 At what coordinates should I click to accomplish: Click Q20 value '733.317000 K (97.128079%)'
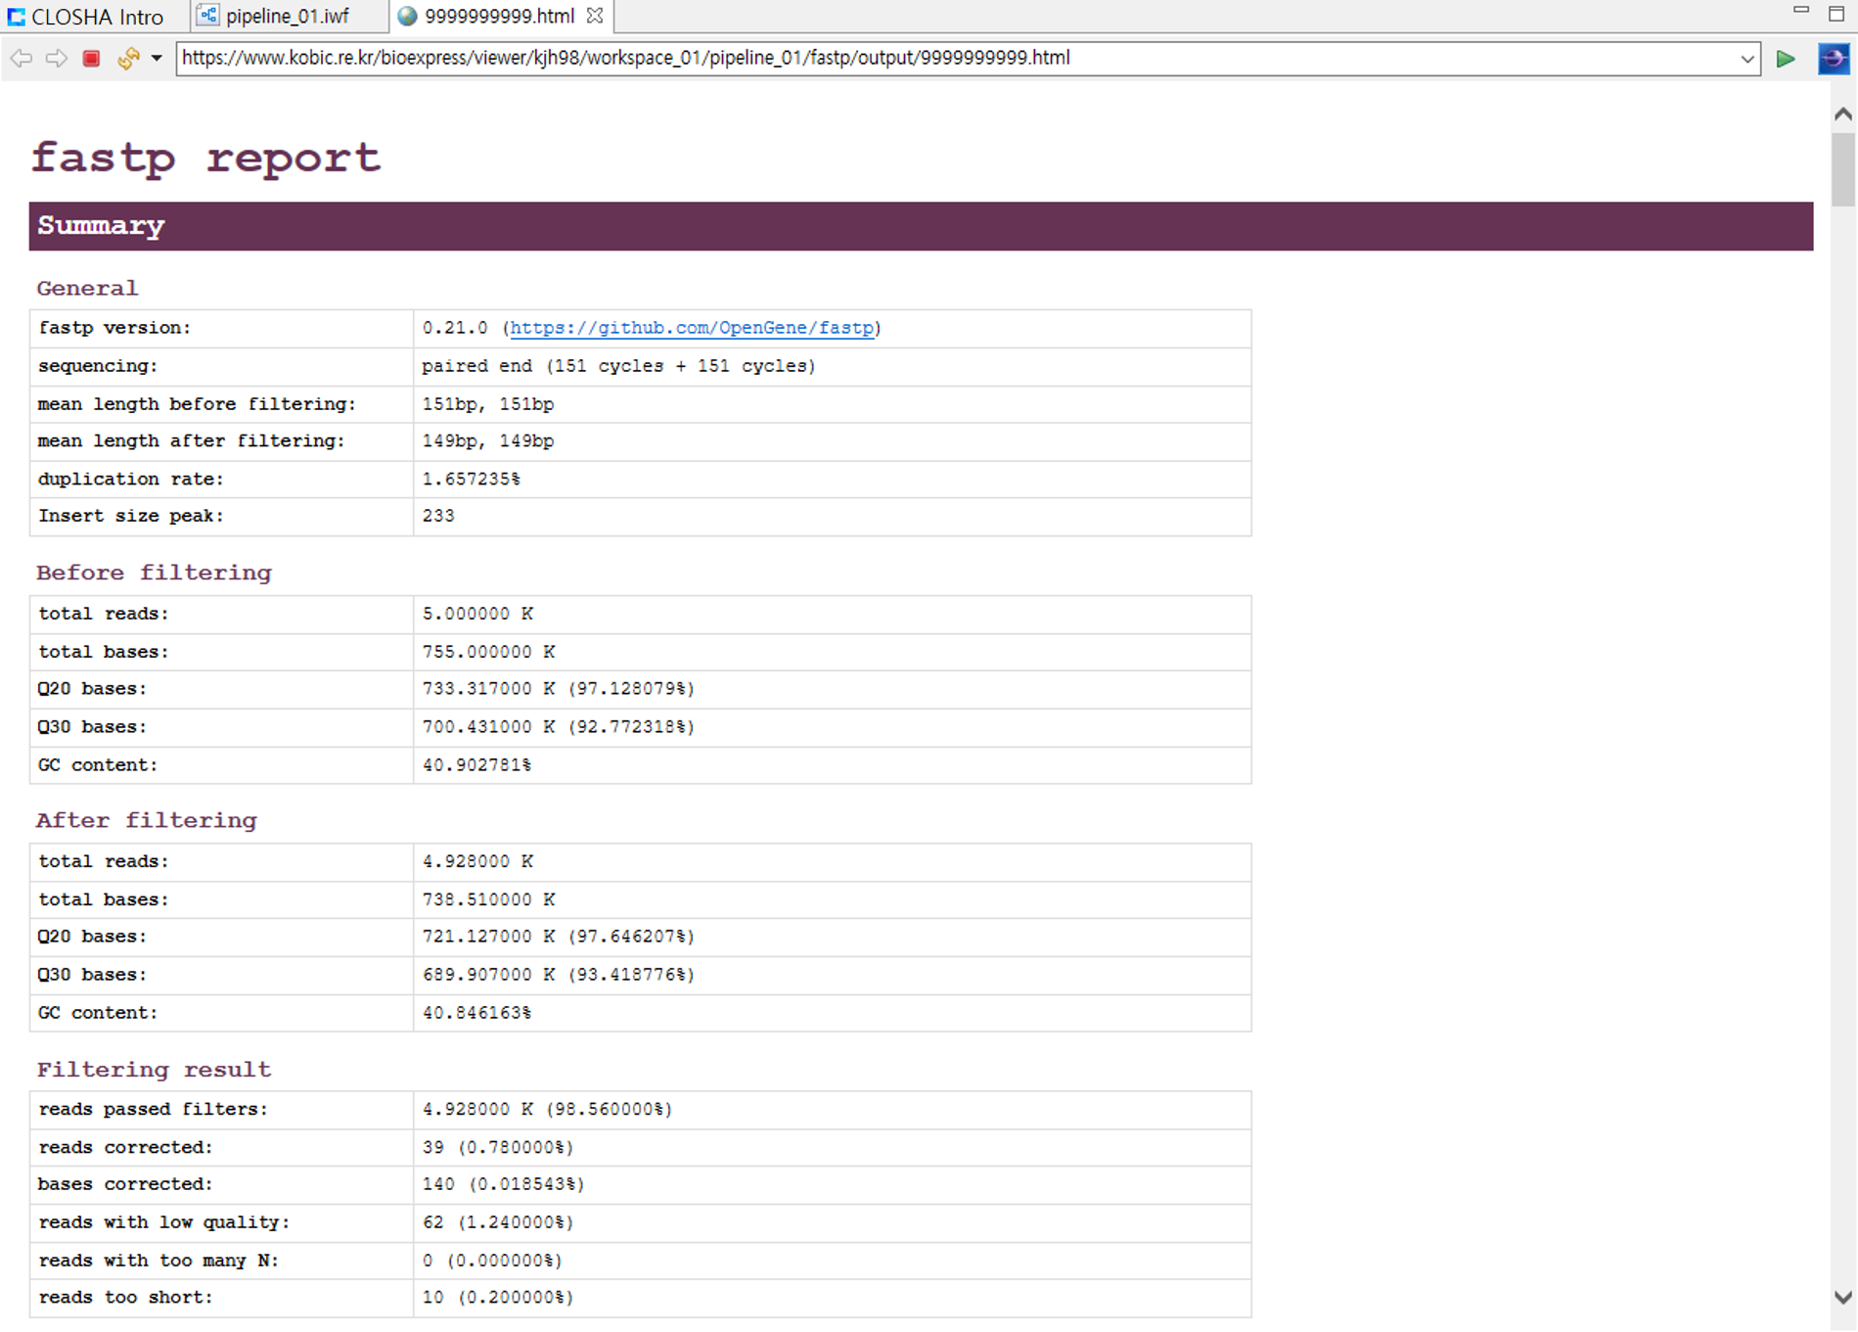point(558,689)
